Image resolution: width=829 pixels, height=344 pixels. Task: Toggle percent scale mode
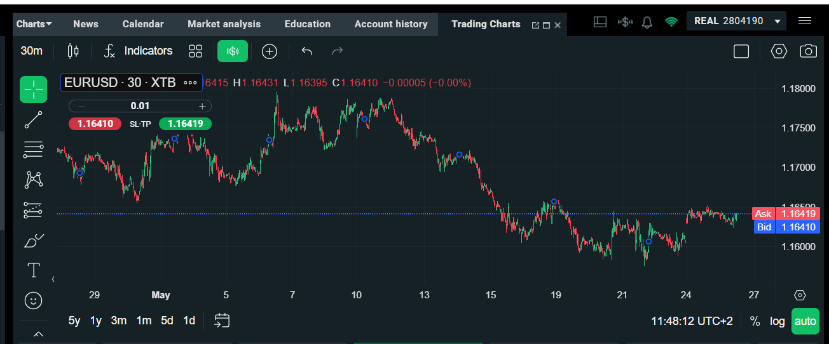coord(755,321)
